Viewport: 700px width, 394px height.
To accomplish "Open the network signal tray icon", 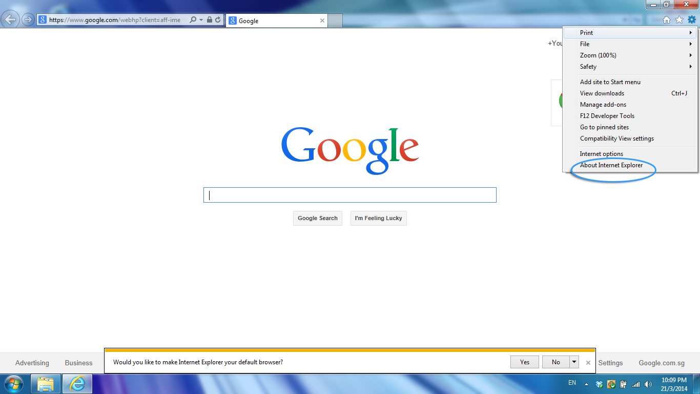I will [636, 384].
